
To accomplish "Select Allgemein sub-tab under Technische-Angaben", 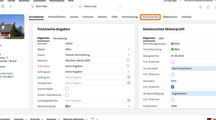I will coord(43,38).
